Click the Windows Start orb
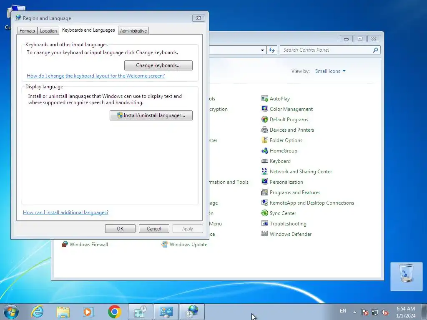This screenshot has width=427, height=320. [x=11, y=312]
